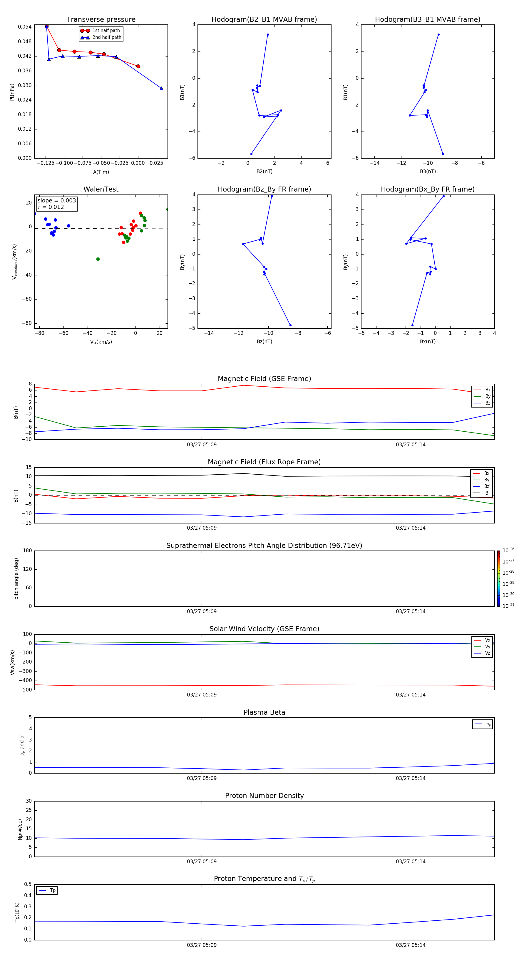Viewport: 529px width, 971px height.
Task: Click the 'Hodogram(B2_B1 MVAB frame)' title
Action: click(x=264, y=20)
